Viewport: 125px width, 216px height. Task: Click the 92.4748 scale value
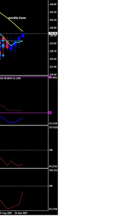(x=53, y=209)
